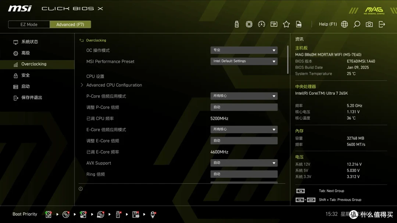Open the 系统状态 sidebar menu
The height and width of the screenshot is (223, 397).
(30, 42)
